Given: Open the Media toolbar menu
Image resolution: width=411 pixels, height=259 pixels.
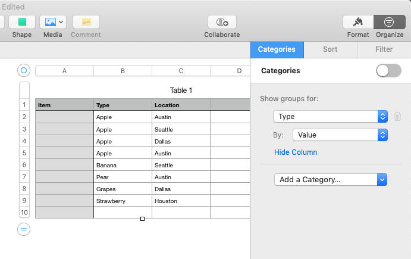Looking at the screenshot, I should point(52,22).
